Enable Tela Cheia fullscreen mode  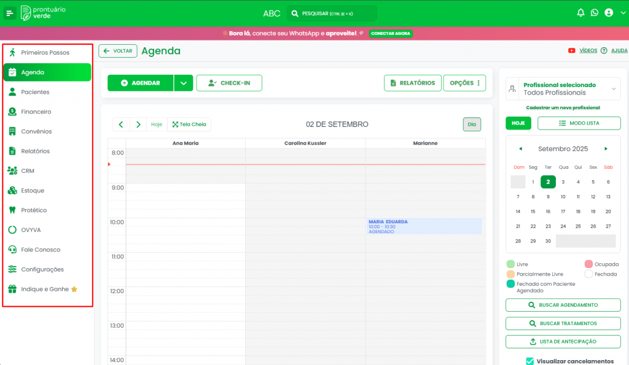pyautogui.click(x=189, y=125)
